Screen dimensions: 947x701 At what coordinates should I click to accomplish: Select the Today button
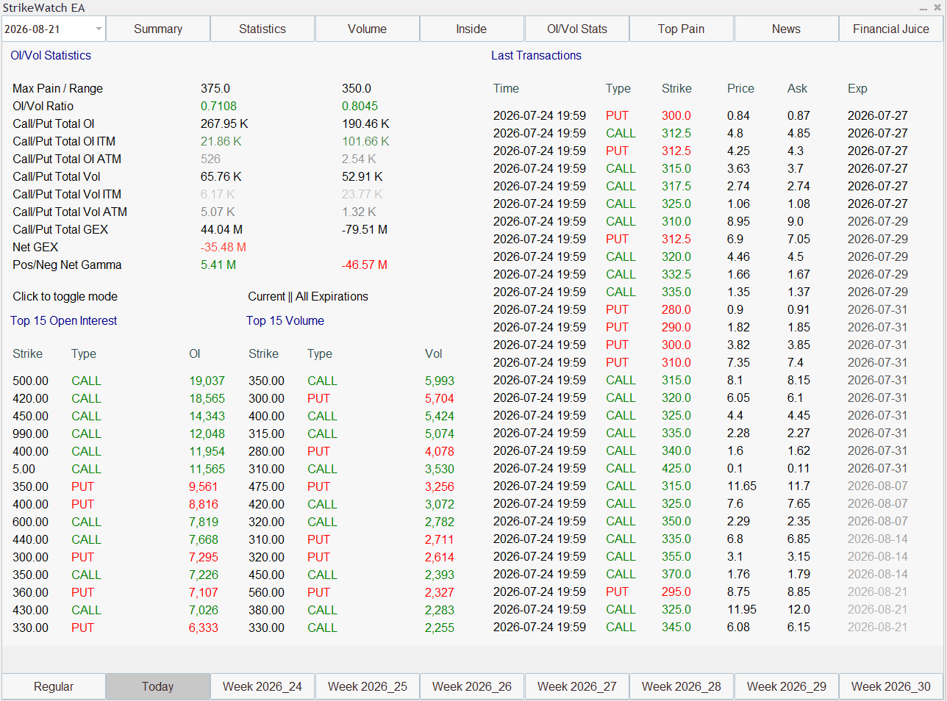[158, 686]
